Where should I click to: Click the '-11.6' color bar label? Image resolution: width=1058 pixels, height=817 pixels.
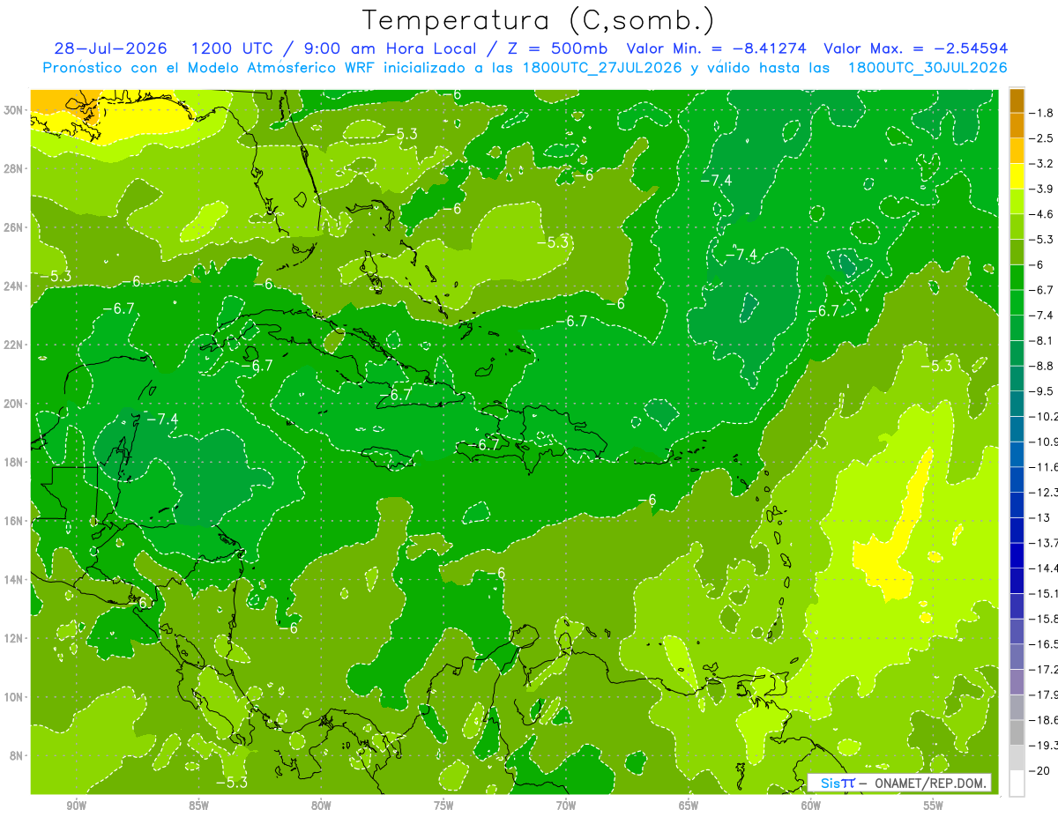1044,467
